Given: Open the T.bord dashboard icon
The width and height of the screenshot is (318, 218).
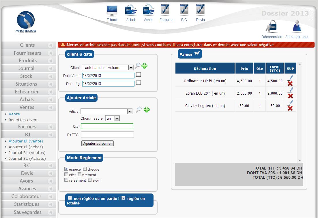Looking at the screenshot, I should pos(112,11).
